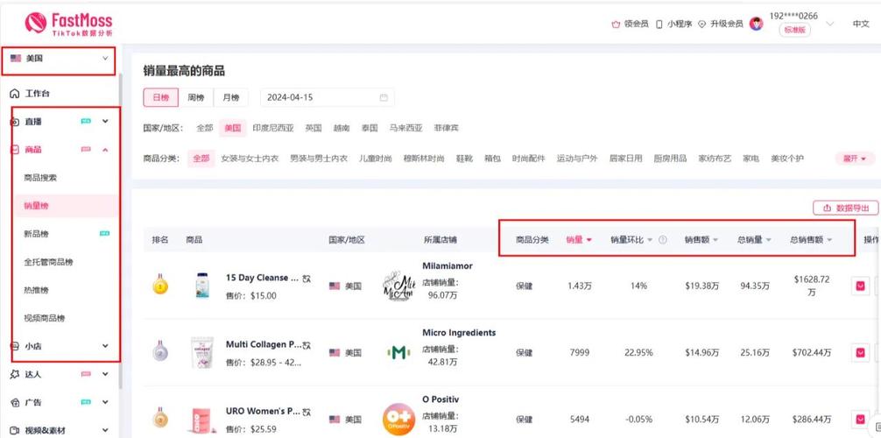The image size is (881, 438).
Task: Open the 美国 country selector dropdown
Action: 59,59
